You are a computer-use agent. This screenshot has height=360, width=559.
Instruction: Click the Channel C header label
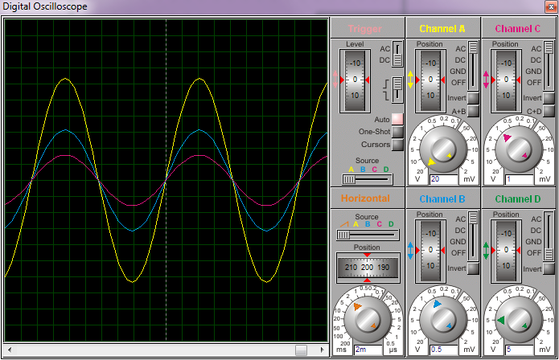(518, 28)
